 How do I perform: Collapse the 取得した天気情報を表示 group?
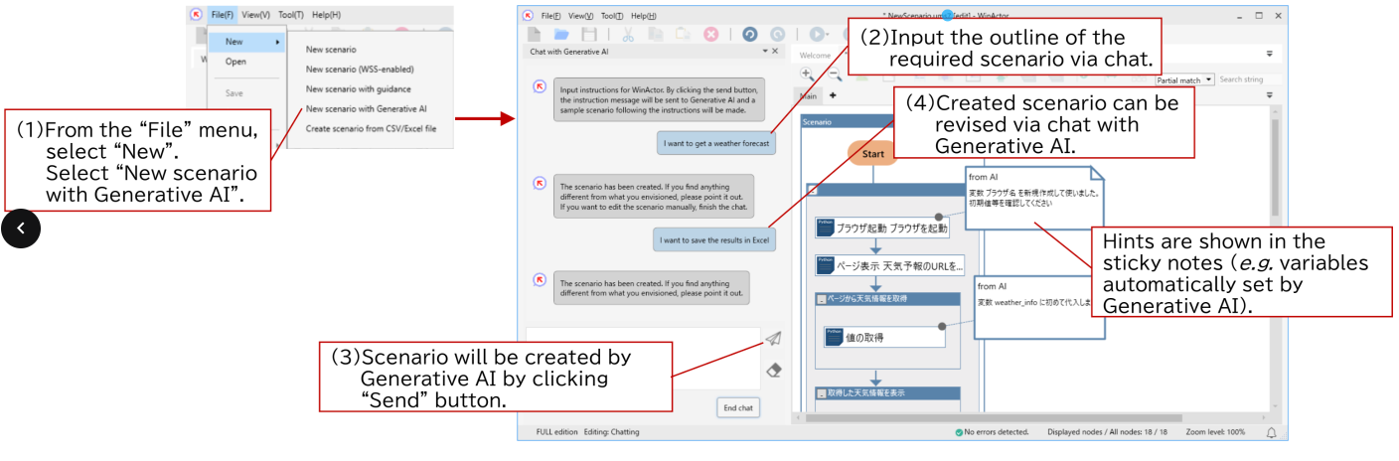click(821, 393)
